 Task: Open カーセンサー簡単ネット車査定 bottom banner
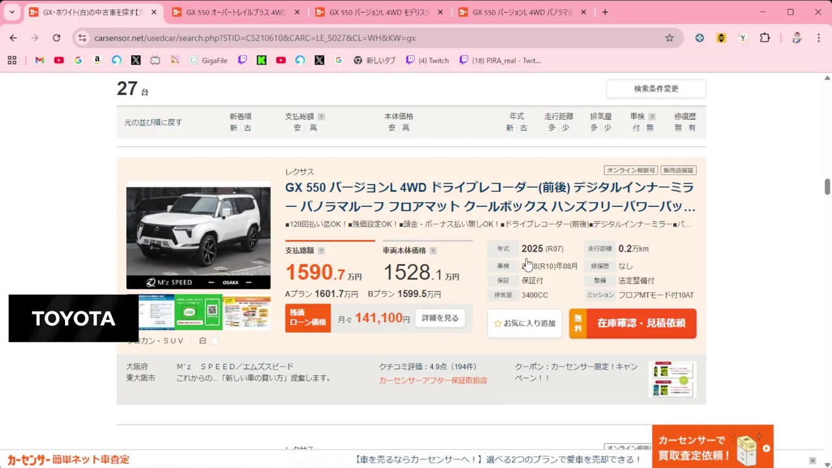[x=68, y=460]
